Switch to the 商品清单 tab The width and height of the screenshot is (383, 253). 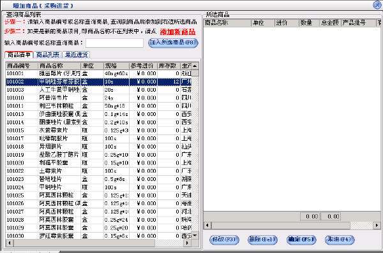coord(19,55)
